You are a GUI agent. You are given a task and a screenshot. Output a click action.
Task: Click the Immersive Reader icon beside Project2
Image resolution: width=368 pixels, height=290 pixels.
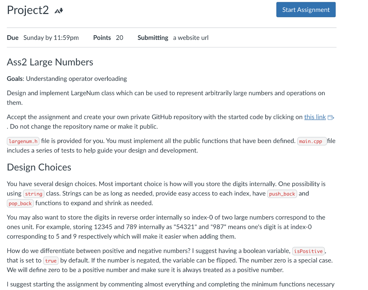coord(59,11)
